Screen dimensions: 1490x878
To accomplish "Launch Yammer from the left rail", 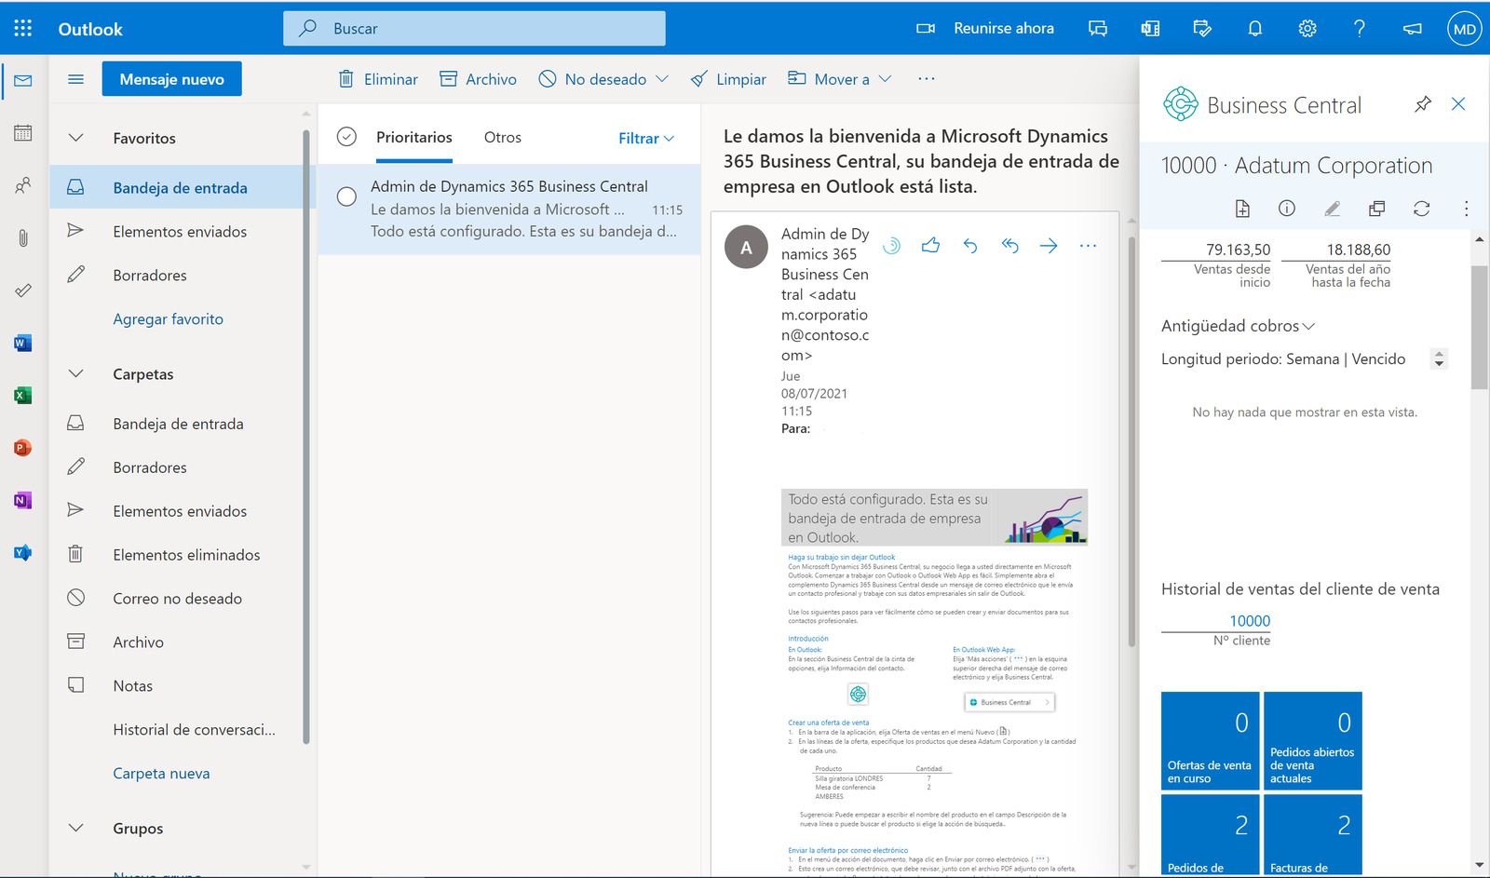I will tap(23, 553).
